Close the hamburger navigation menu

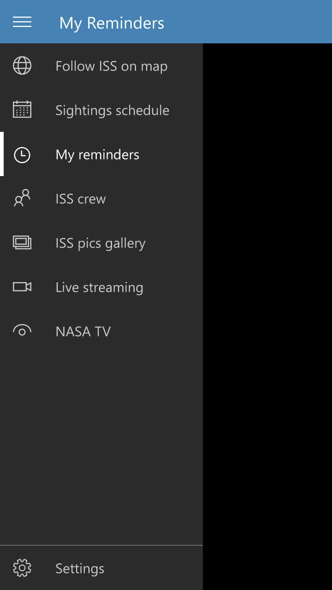coord(22,22)
